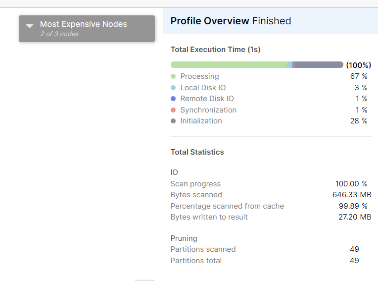Click the Partitions scanned label
Viewport: 378px width, 281px height.
point(203,249)
